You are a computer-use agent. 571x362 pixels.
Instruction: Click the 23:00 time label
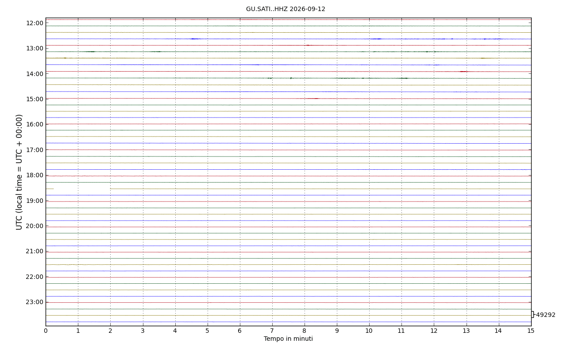pyautogui.click(x=35, y=302)
